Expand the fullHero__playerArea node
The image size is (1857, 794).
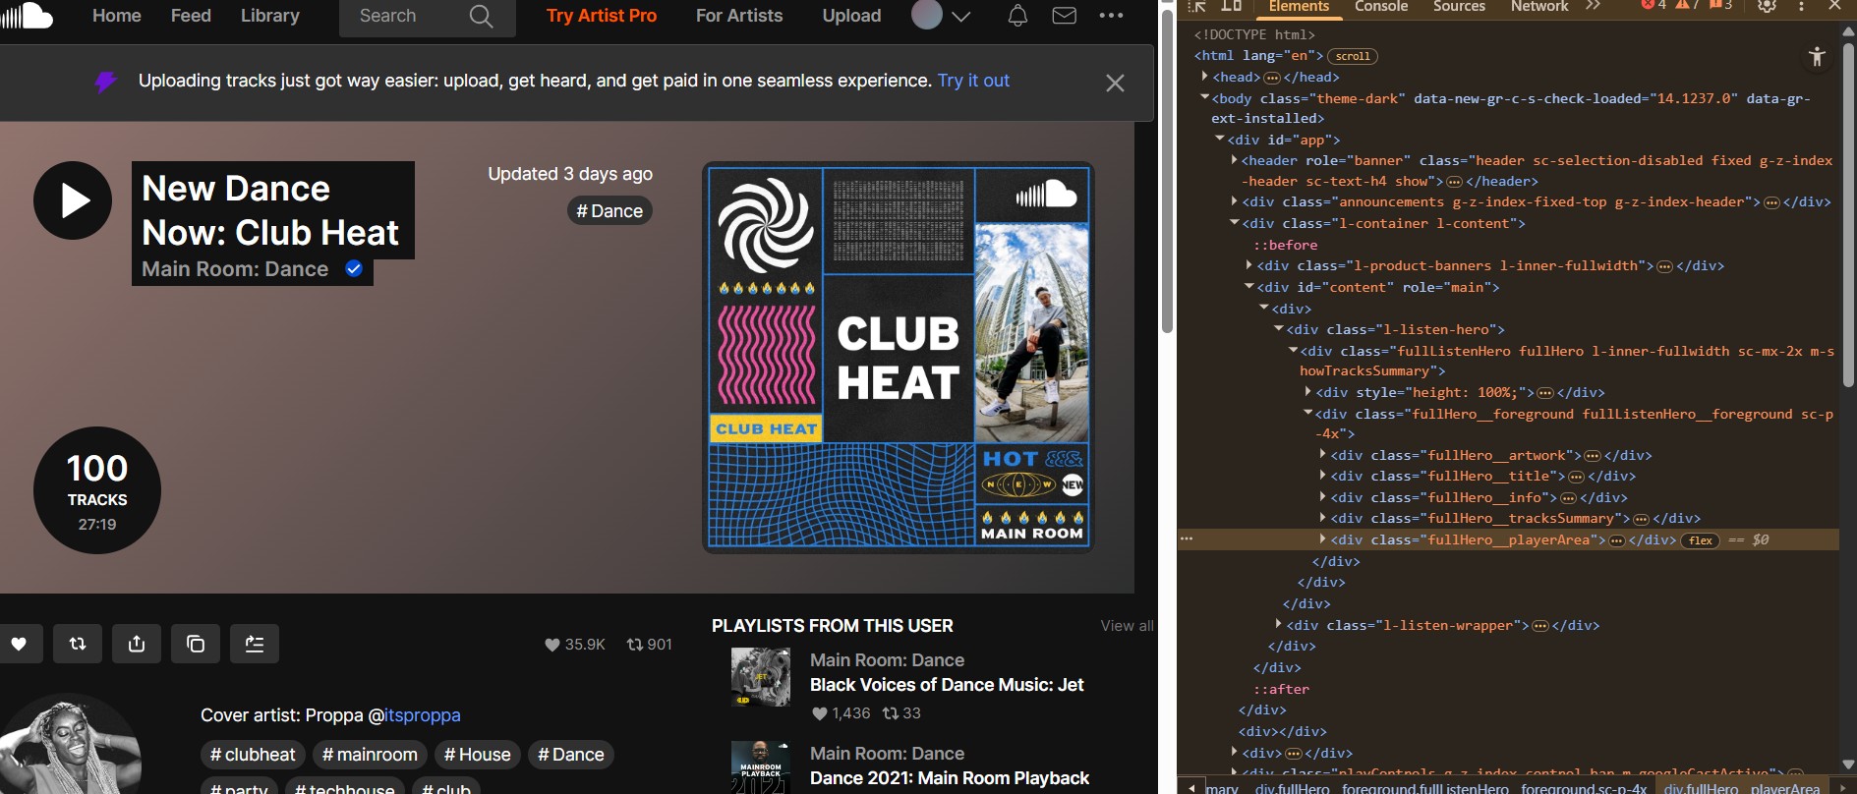click(1323, 539)
